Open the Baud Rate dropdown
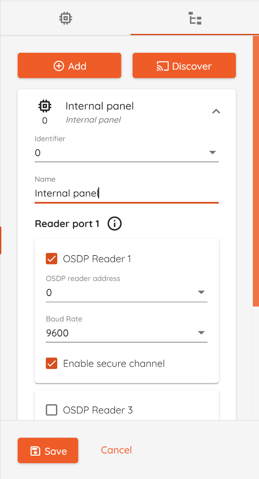 click(126, 333)
